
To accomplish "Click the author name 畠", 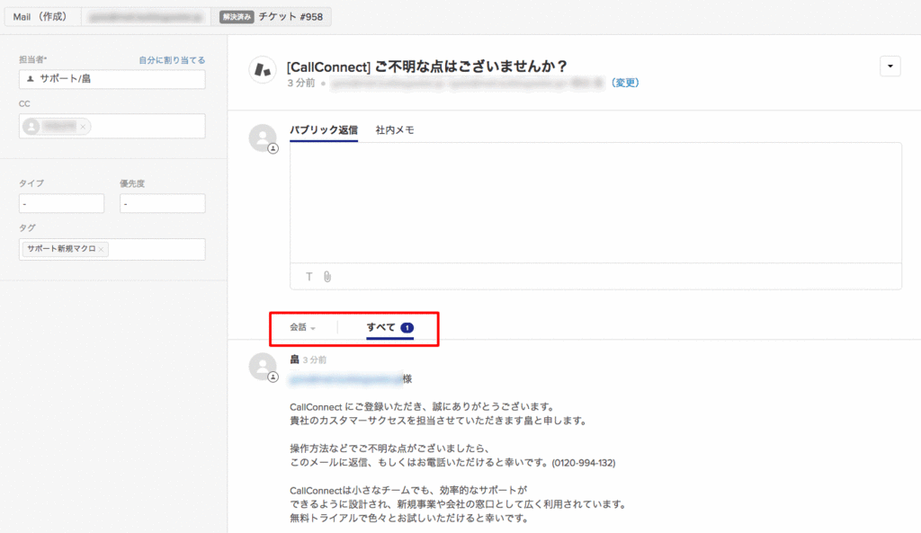I will [x=294, y=360].
